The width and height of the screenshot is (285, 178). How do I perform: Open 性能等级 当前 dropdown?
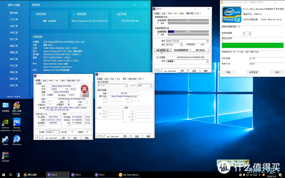[x=145, y=85]
